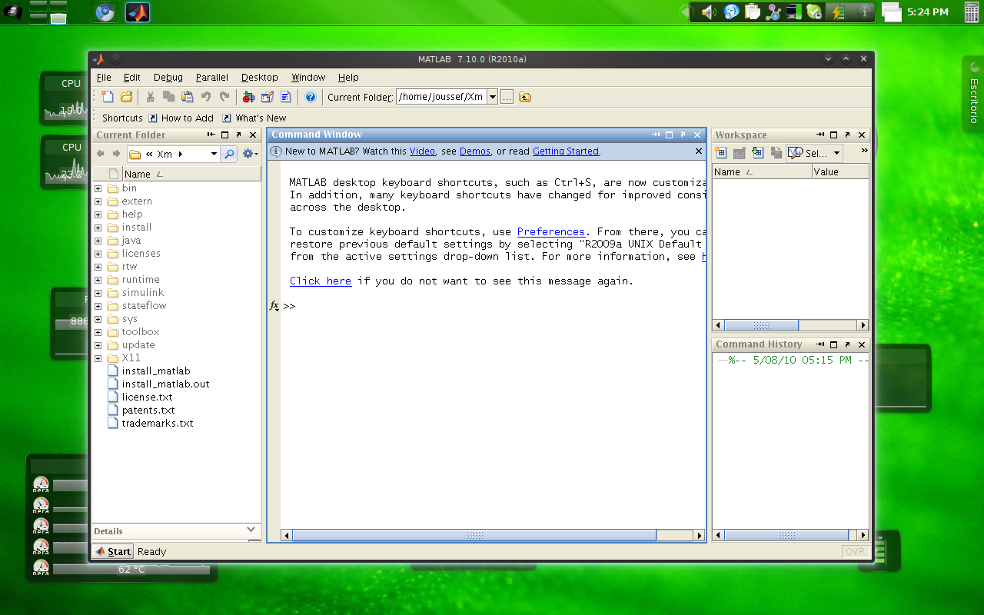Image resolution: width=984 pixels, height=615 pixels.
Task: Click the Cut scissors icon
Action: click(151, 97)
